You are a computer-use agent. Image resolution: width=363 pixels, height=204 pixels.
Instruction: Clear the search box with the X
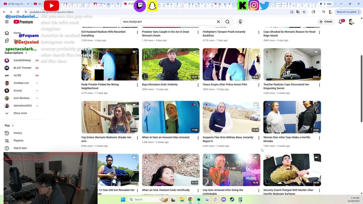[x=218, y=22]
